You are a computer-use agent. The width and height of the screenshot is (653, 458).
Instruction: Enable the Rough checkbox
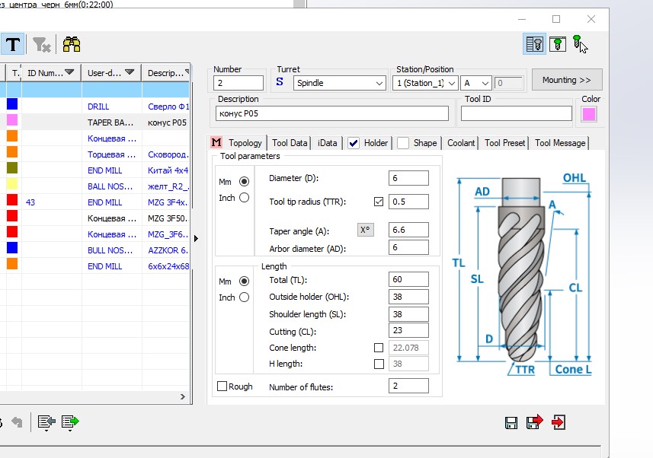(222, 386)
